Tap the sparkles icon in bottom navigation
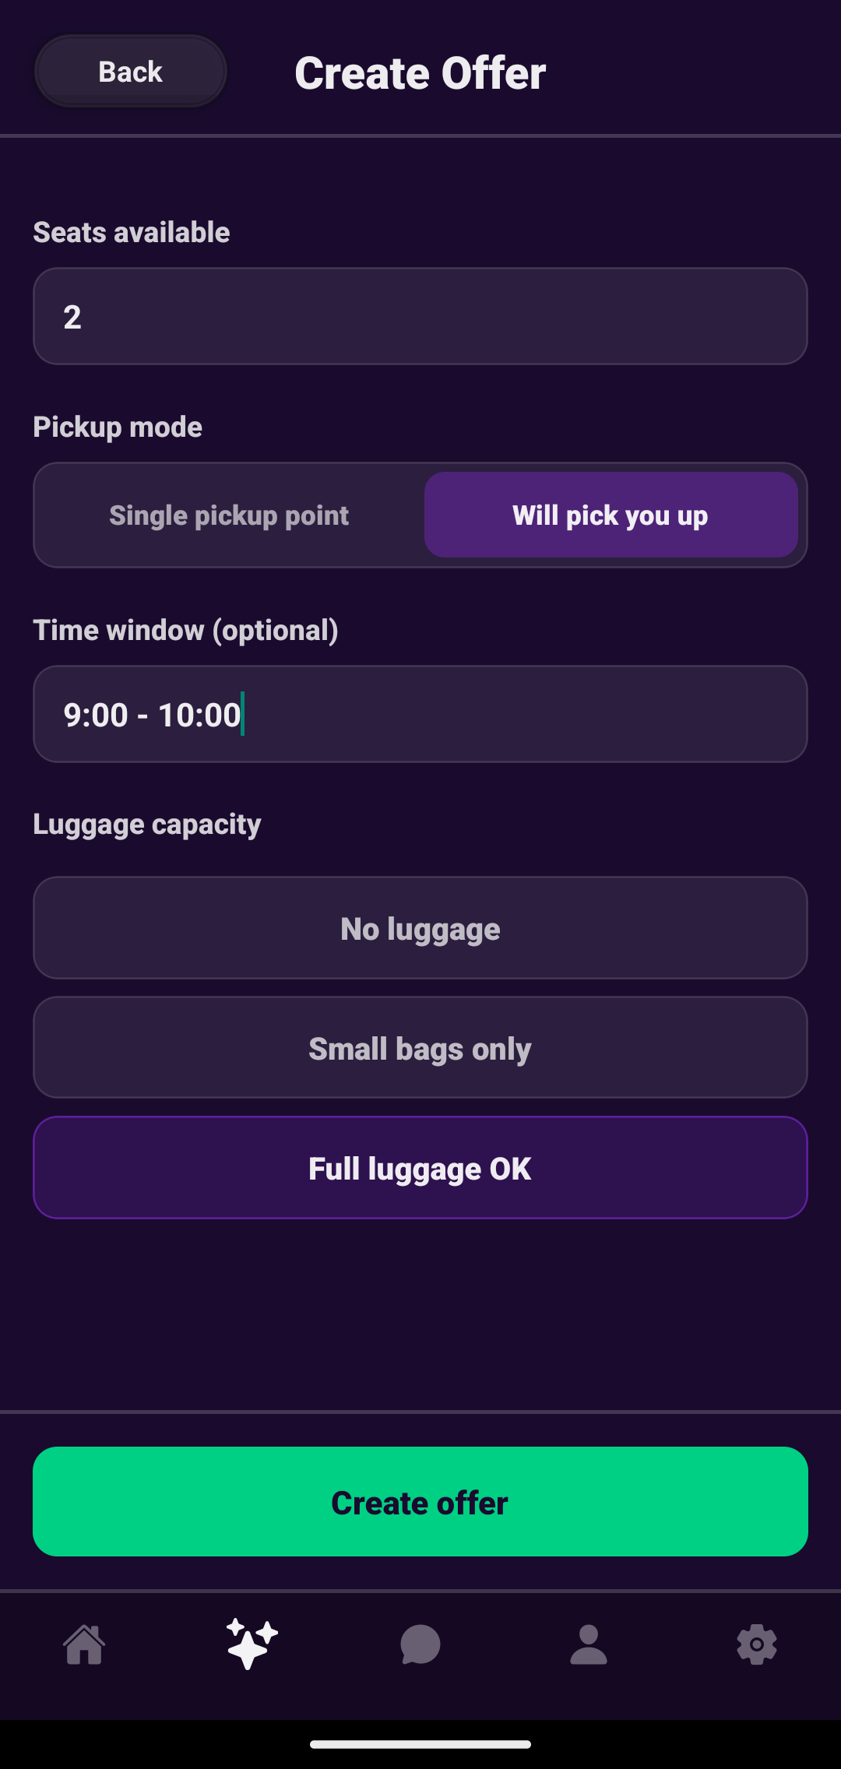This screenshot has height=1769, width=841. pyautogui.click(x=252, y=1644)
